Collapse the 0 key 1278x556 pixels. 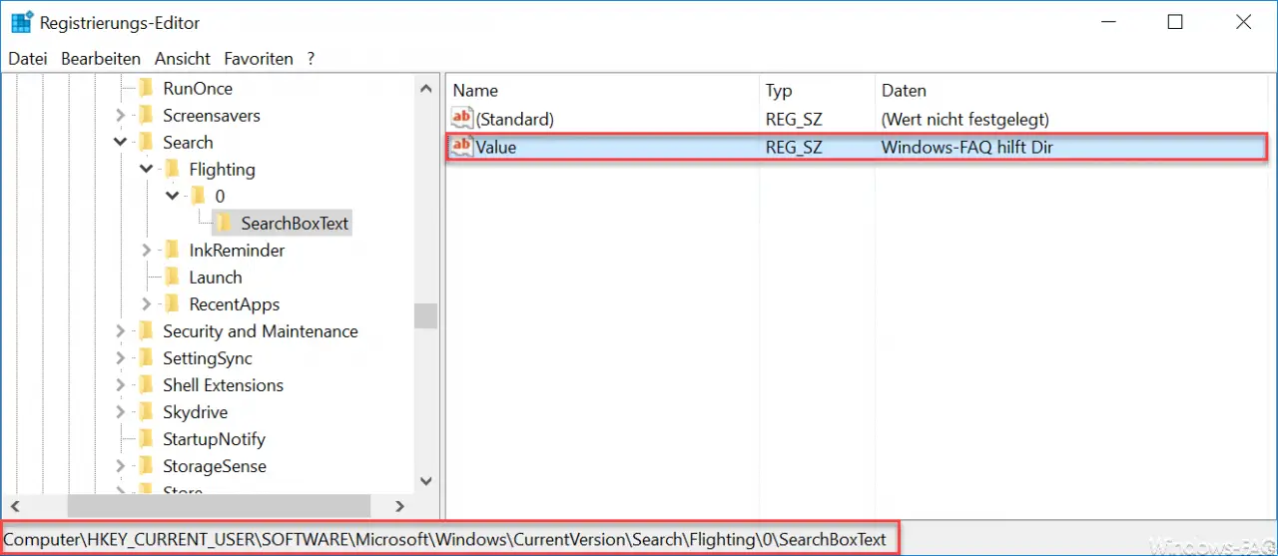[173, 197]
